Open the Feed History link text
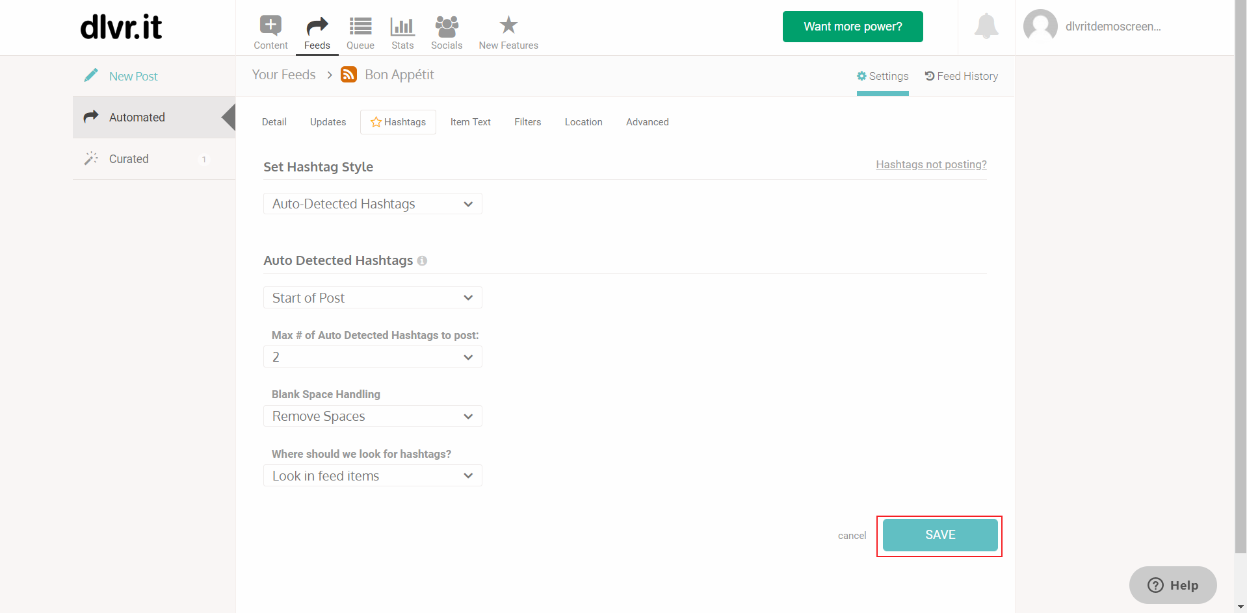The width and height of the screenshot is (1247, 613). pos(967,76)
